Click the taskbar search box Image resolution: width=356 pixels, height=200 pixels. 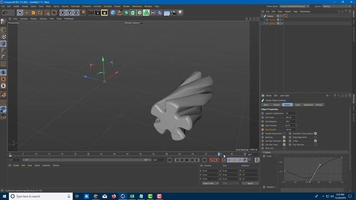point(41,196)
